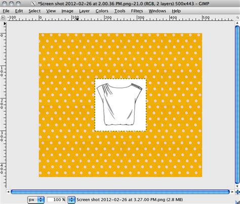Open the px units dropdown
The height and width of the screenshot is (204, 240).
(36, 200)
